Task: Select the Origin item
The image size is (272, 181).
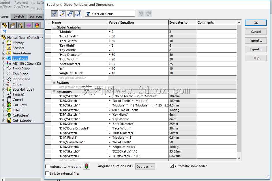Action: pyautogui.click(x=17, y=84)
